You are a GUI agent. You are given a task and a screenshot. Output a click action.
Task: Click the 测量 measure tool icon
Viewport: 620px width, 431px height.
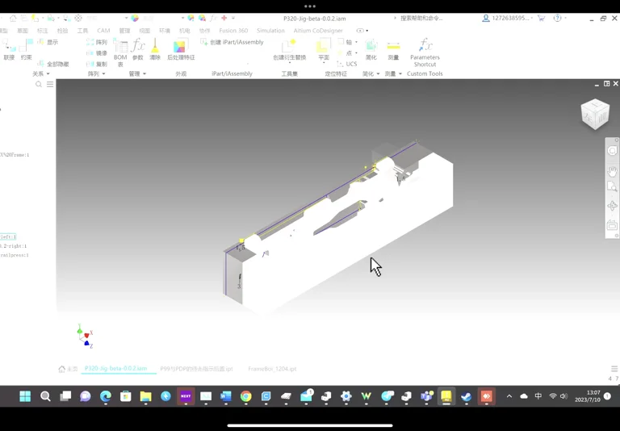pos(393,46)
